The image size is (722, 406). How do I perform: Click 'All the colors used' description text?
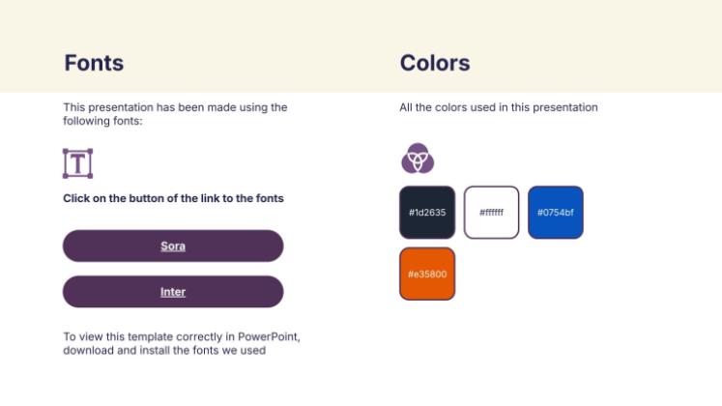coord(499,107)
